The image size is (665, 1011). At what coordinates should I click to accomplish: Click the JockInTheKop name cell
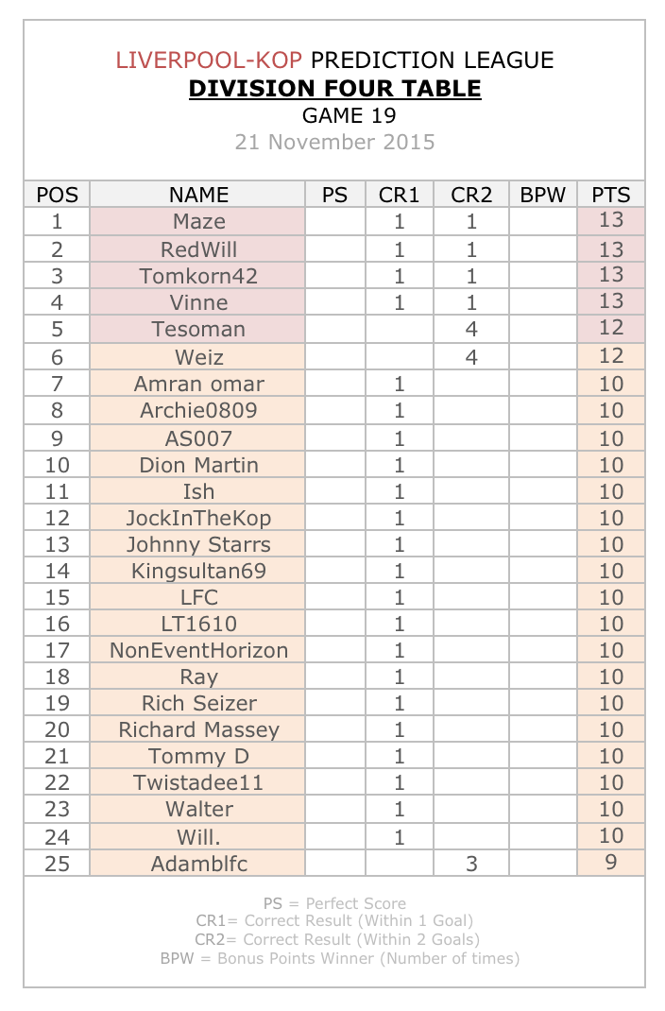point(198,519)
